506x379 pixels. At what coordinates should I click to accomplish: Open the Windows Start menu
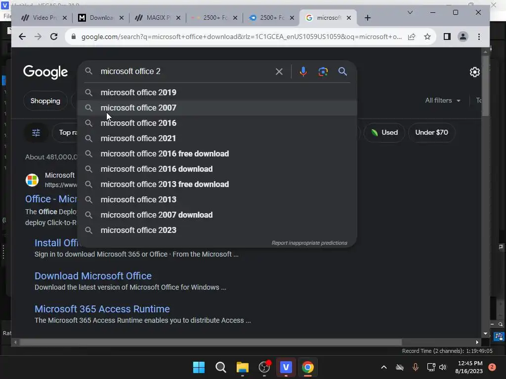[x=199, y=367]
